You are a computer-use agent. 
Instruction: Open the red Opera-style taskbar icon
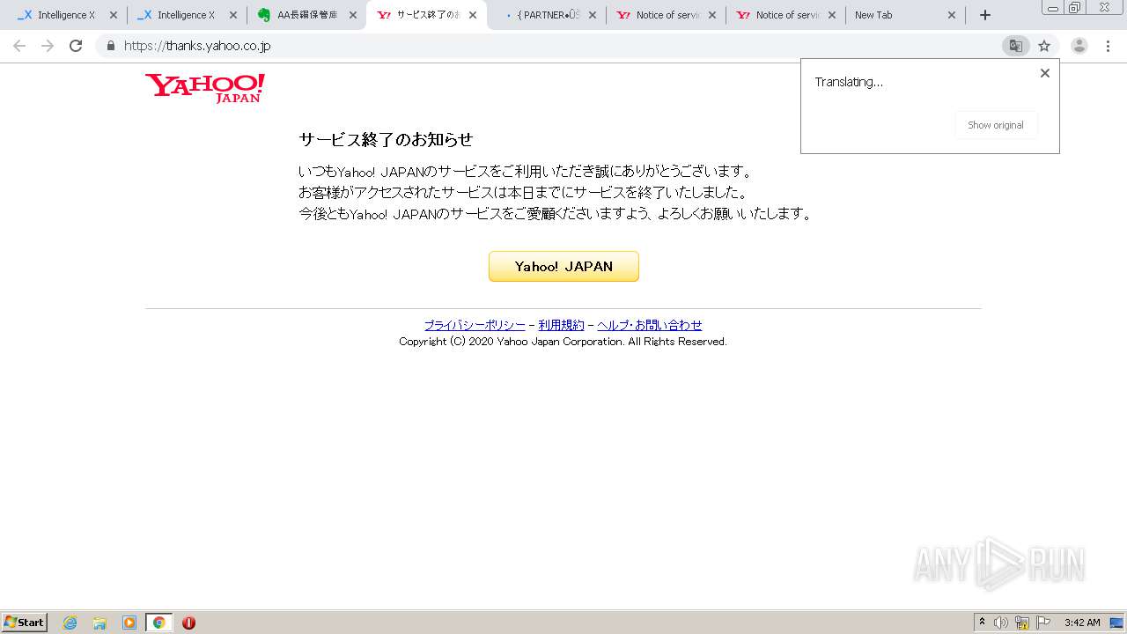point(188,623)
